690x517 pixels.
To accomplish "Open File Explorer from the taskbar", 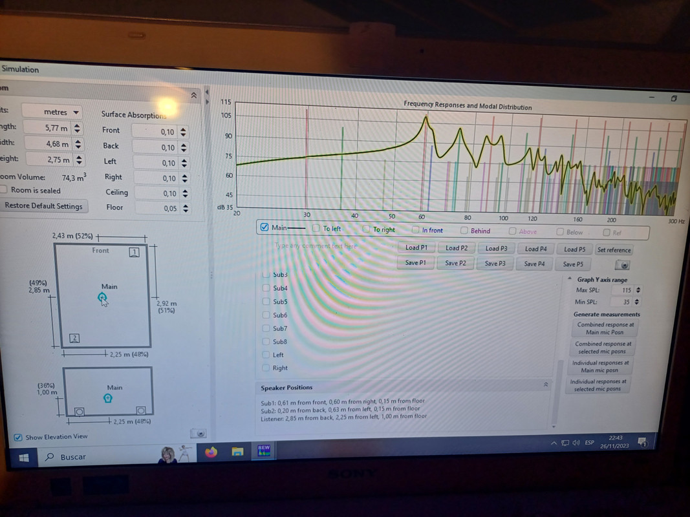I will 237,452.
